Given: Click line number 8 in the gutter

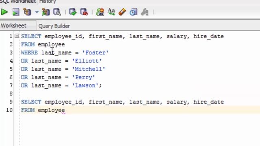Looking at the screenshot, I should (11, 94).
